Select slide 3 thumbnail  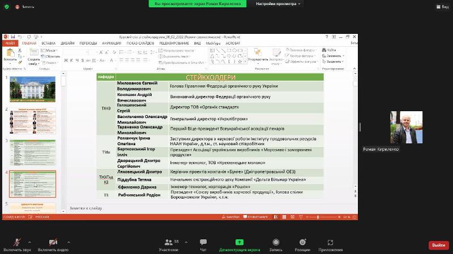(x=33, y=152)
